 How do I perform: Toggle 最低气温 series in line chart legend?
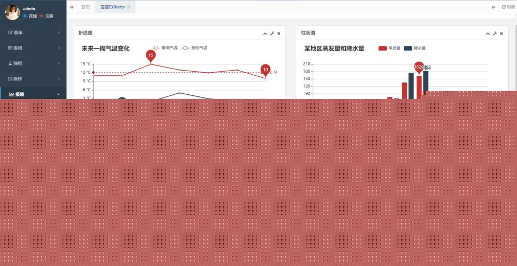194,47
